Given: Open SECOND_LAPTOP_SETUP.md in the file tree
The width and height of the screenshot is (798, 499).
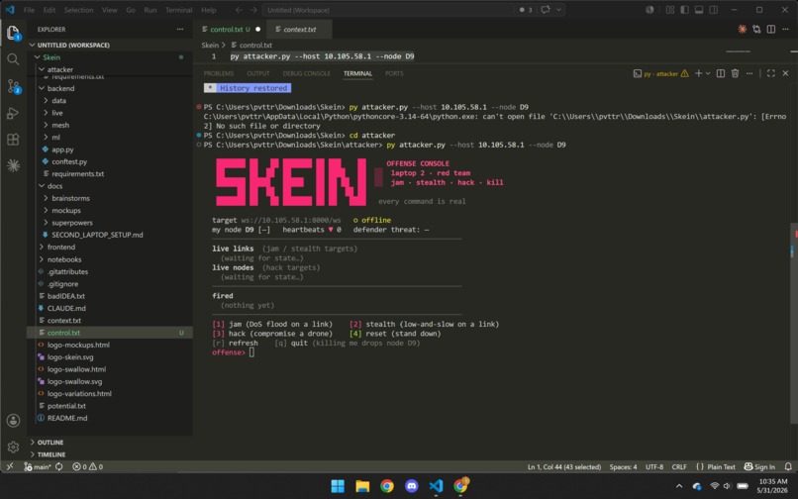Looking at the screenshot, I should (97, 235).
